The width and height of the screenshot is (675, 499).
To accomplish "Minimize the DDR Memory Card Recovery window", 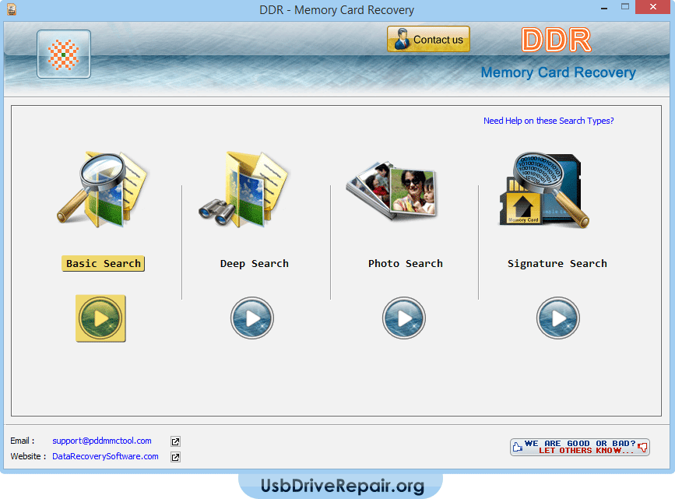I will click(x=604, y=8).
